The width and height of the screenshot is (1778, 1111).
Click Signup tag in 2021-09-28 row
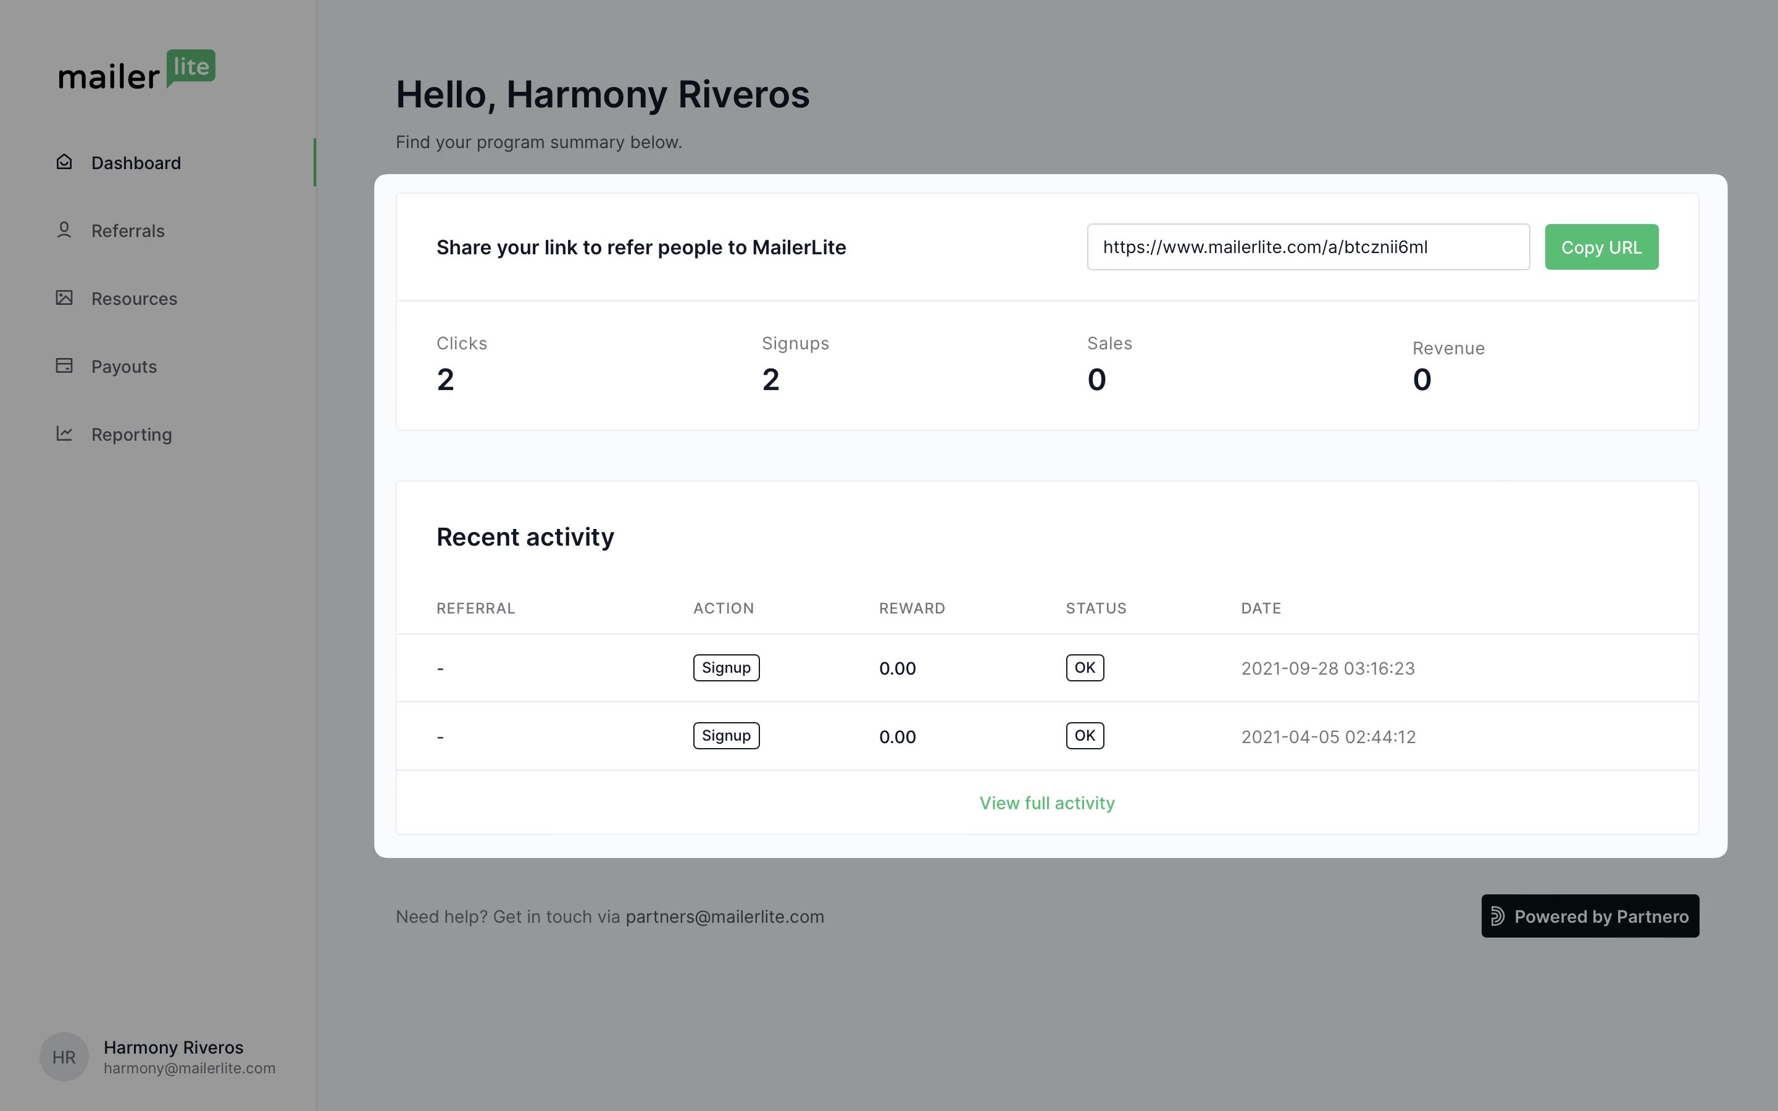pos(726,668)
